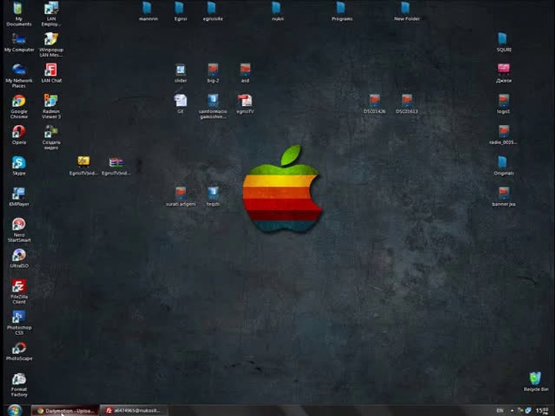Image resolution: width=555 pixels, height=416 pixels.
Task: Launch Format Factory shortcut
Action: [x=18, y=384]
